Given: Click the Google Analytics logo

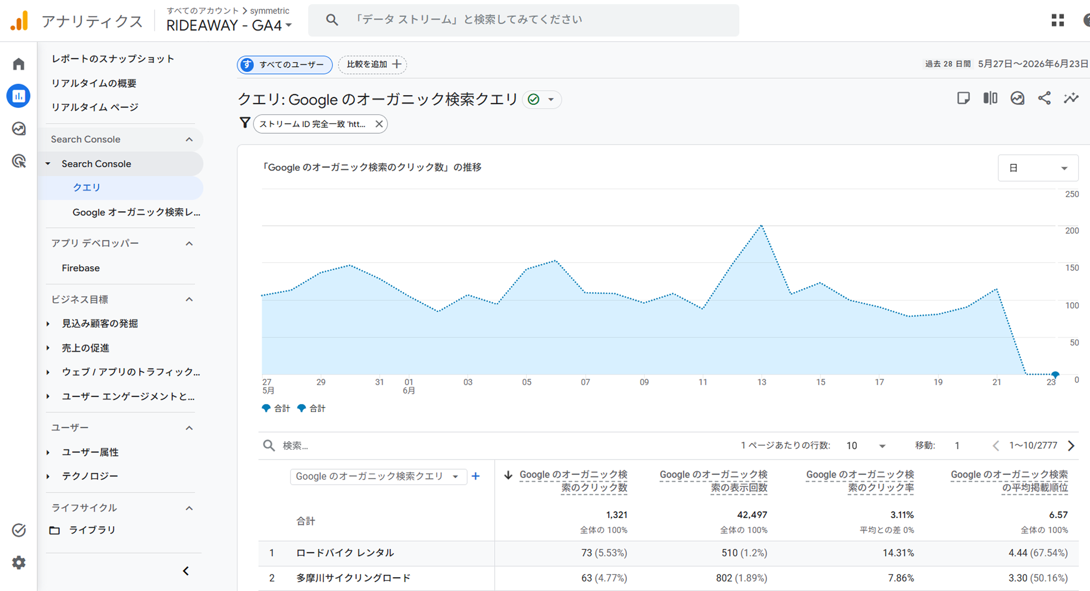Looking at the screenshot, I should point(19,21).
